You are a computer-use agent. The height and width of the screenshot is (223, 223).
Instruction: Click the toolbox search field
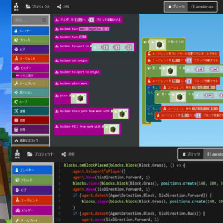pos(30,20)
